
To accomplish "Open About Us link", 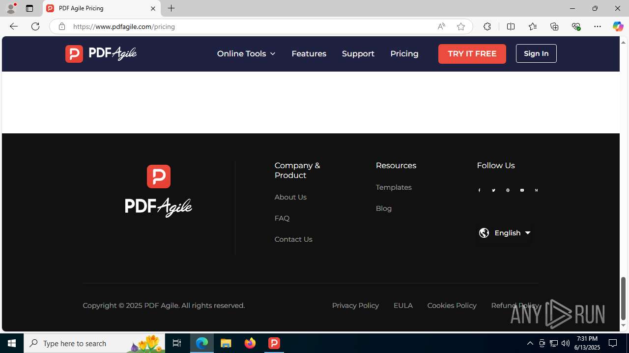I will [x=290, y=197].
